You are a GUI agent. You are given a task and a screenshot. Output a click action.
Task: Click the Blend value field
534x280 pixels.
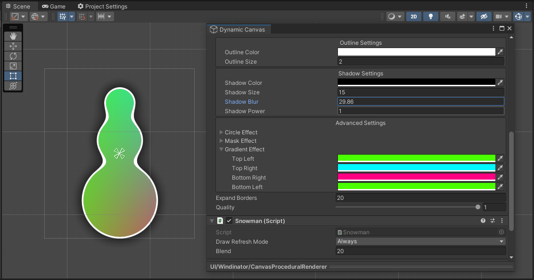pos(420,251)
